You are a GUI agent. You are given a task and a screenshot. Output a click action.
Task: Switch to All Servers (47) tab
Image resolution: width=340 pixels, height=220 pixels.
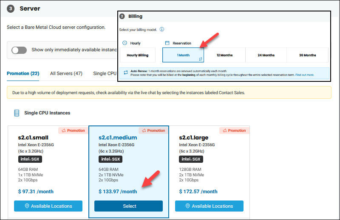pos(66,73)
